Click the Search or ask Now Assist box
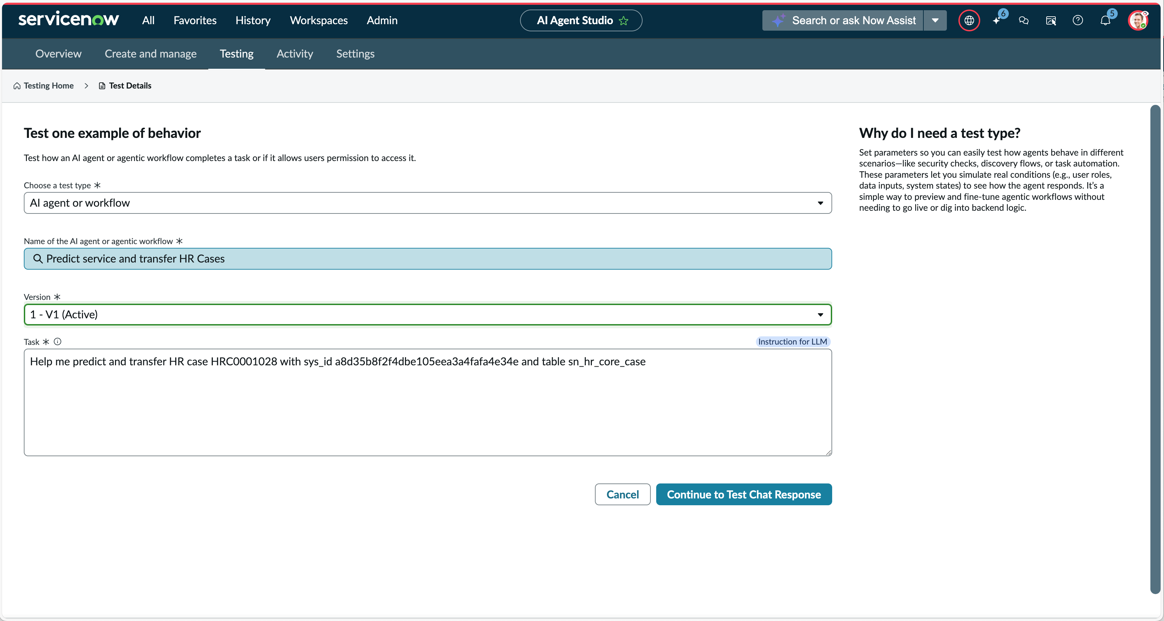 pyautogui.click(x=843, y=20)
